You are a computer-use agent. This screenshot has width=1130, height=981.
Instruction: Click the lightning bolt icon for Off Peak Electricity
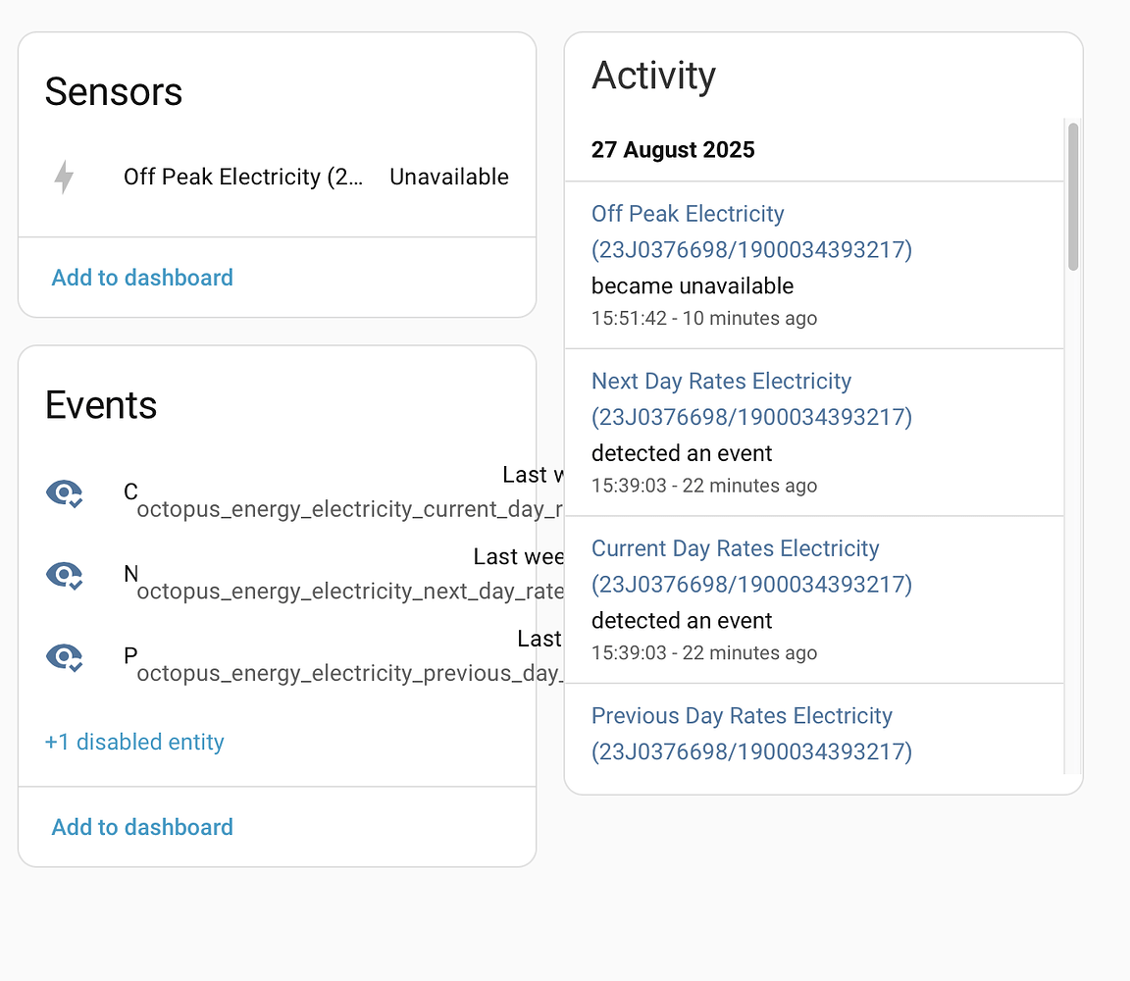click(x=64, y=177)
